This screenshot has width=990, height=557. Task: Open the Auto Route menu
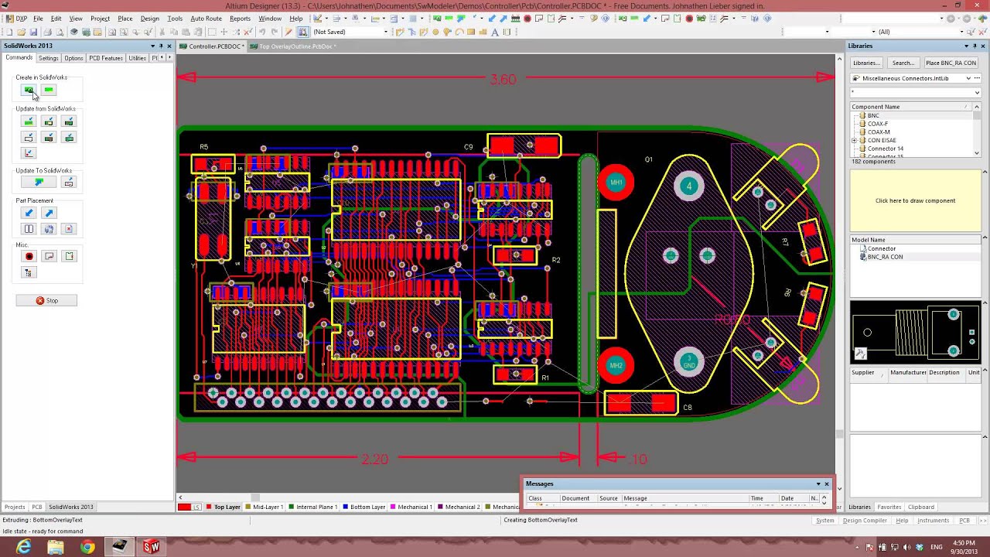tap(206, 19)
